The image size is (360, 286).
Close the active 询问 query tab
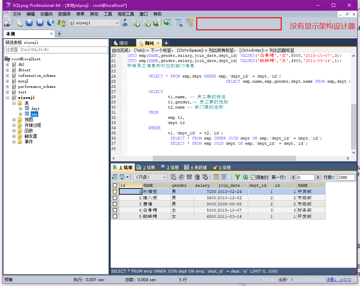tap(158, 43)
